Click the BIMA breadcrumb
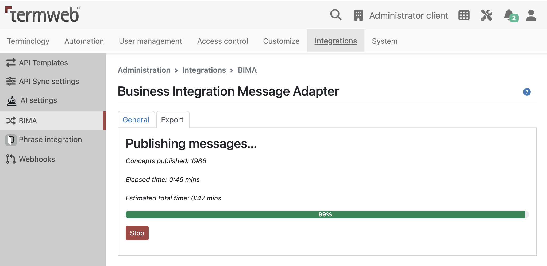547x266 pixels. (x=247, y=70)
